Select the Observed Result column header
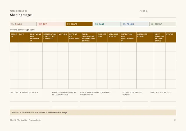The height and width of the screenshot is (131, 186). coord(145,37)
